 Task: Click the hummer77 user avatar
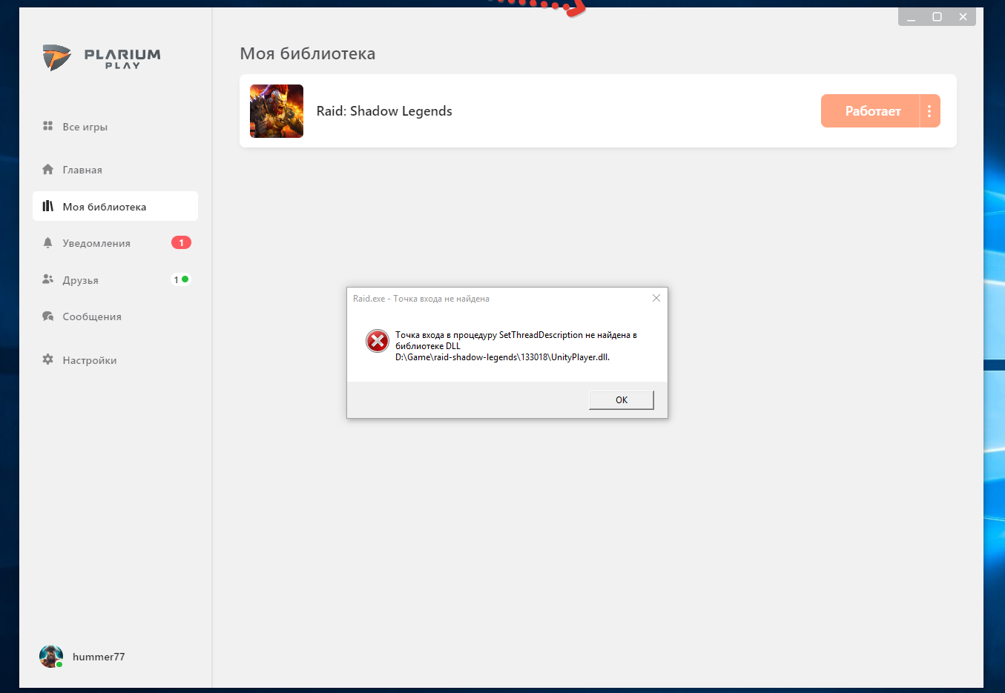pyautogui.click(x=51, y=657)
